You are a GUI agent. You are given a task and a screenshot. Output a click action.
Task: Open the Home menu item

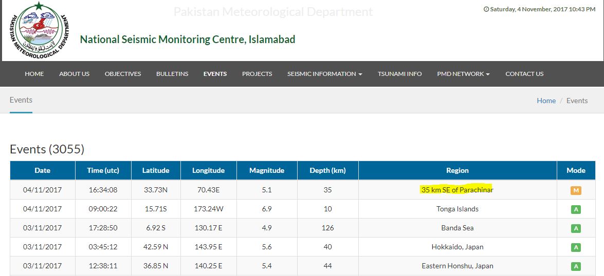pos(34,74)
